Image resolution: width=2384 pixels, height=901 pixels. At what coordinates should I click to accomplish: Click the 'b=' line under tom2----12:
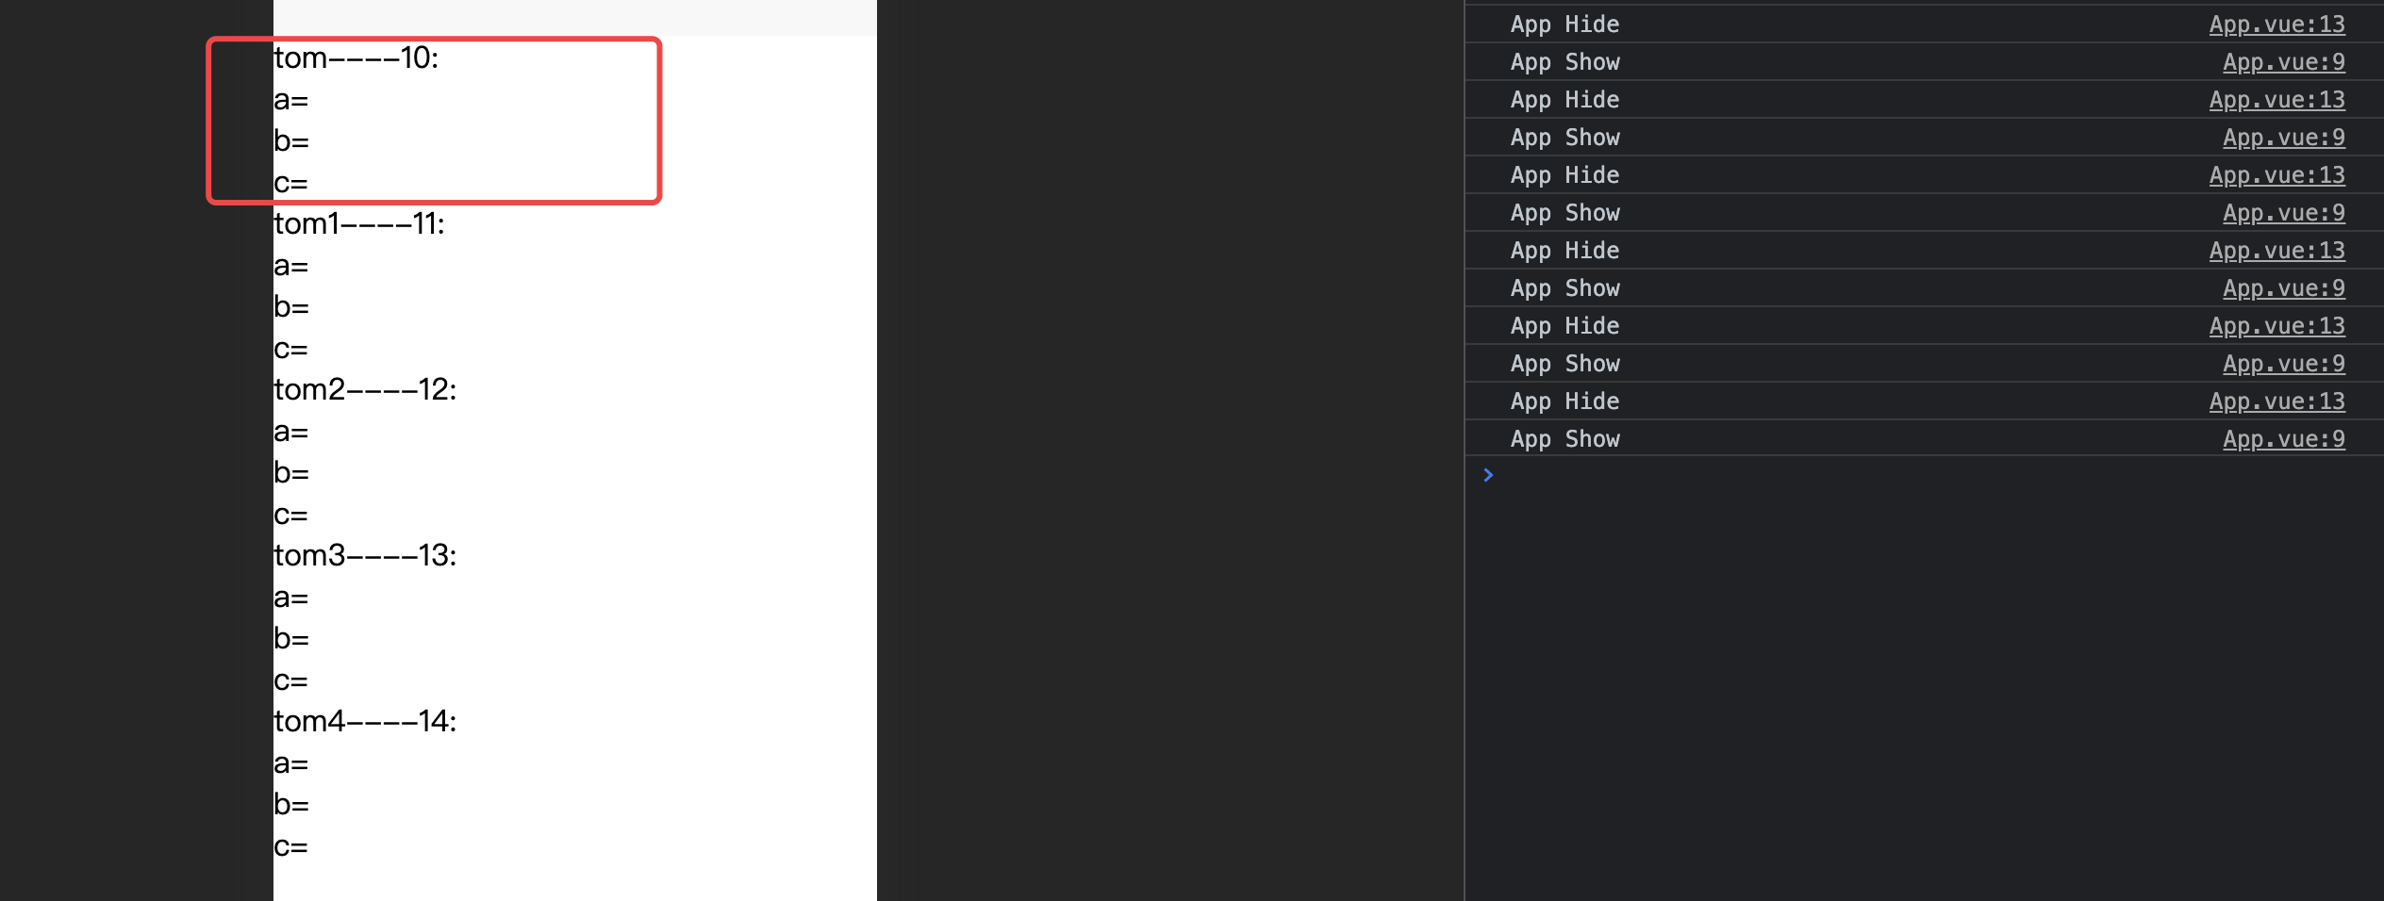point(290,472)
